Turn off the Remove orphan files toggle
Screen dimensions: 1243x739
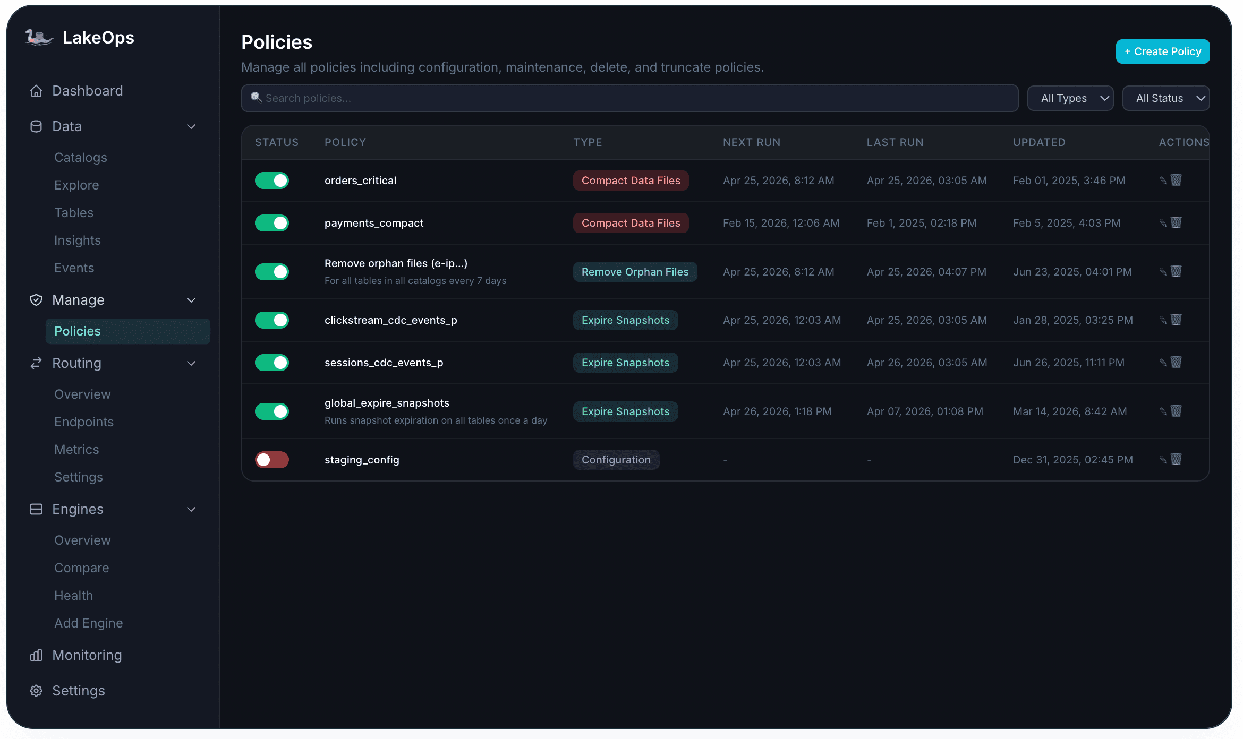272,272
